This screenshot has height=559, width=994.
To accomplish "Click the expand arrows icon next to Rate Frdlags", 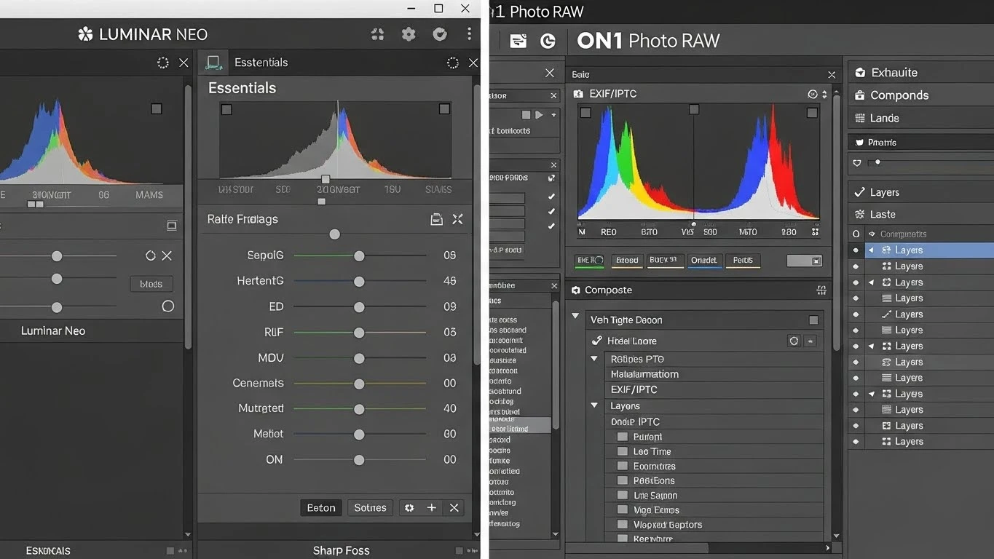I will 458,218.
